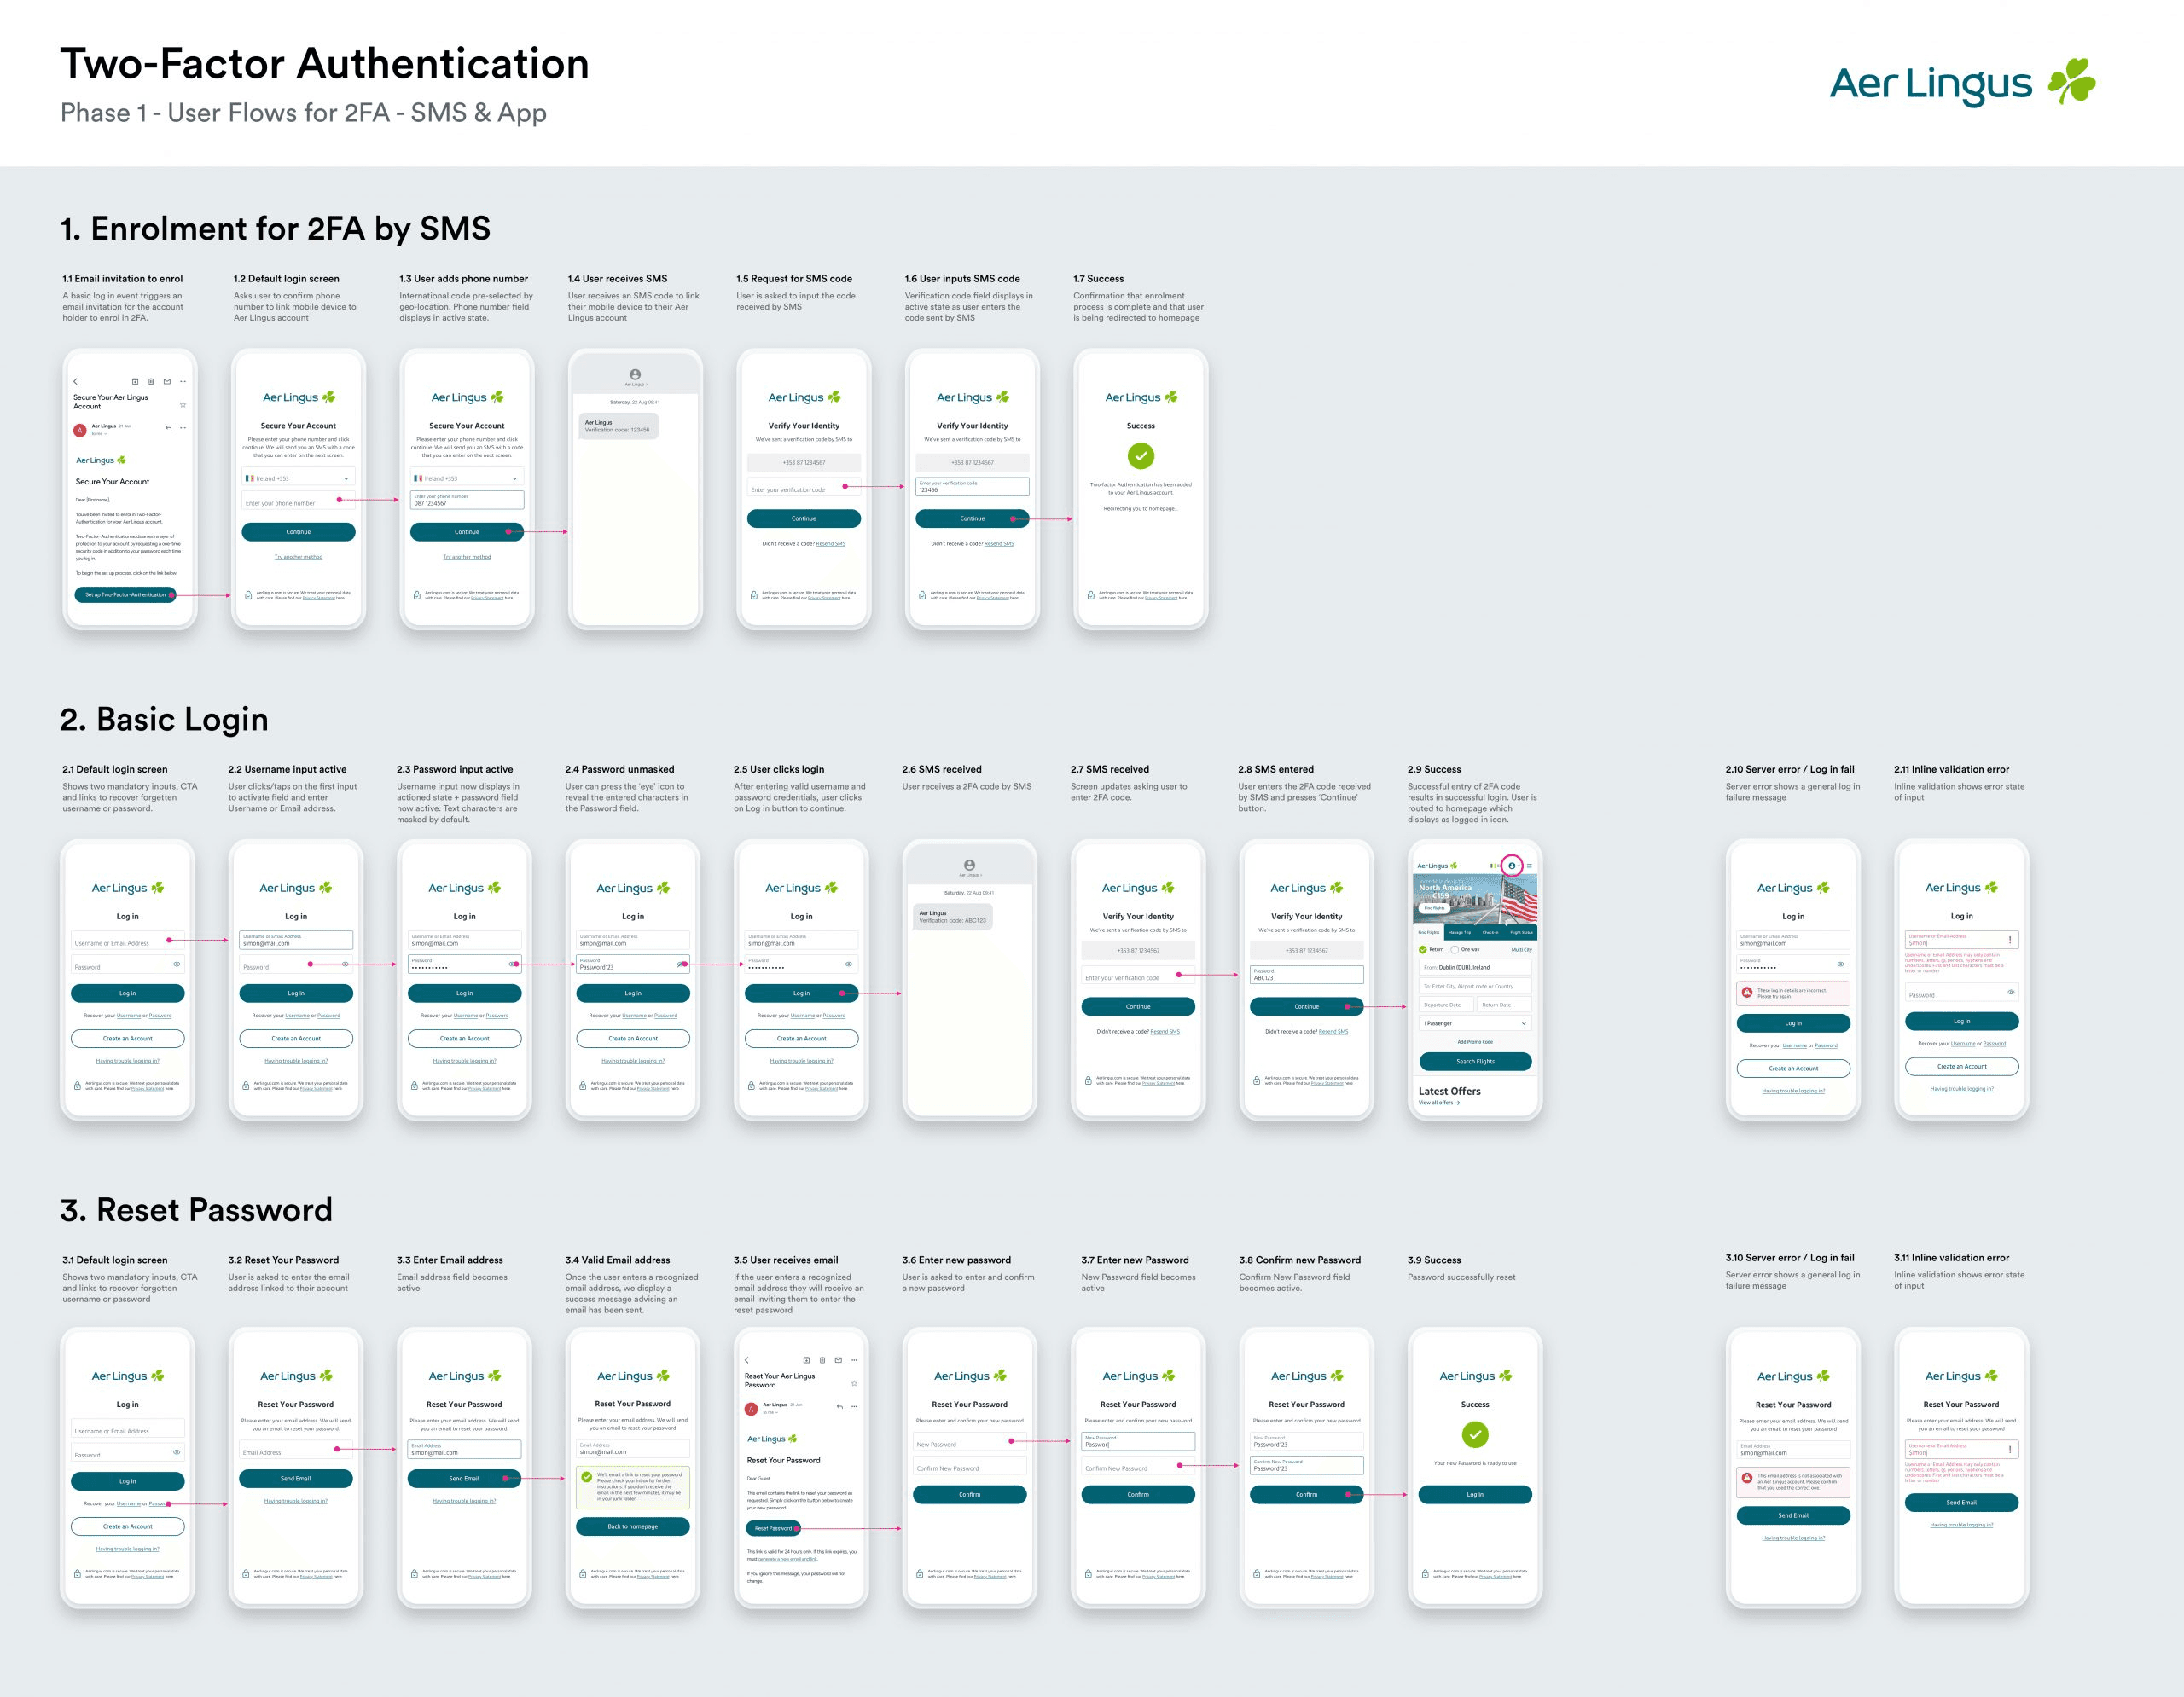Click circled profile icon on screen 2.9 homepage
The image size is (2184, 1697).
click(x=1511, y=866)
